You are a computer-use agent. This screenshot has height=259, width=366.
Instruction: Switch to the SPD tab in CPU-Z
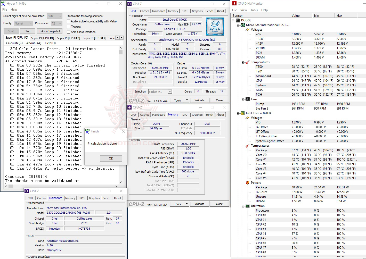pos(185,11)
